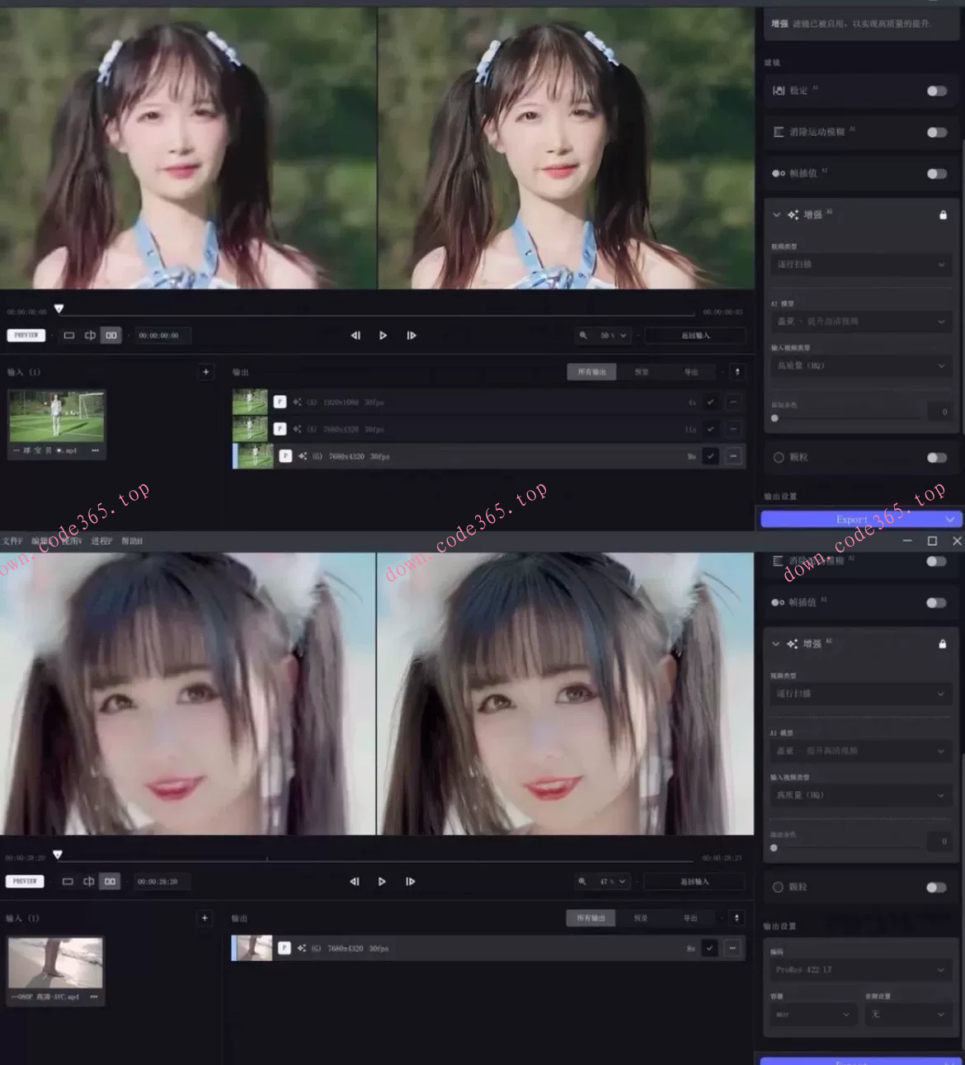
Task: Click the magnifier icon next to 47% zoom
Action: tap(582, 882)
